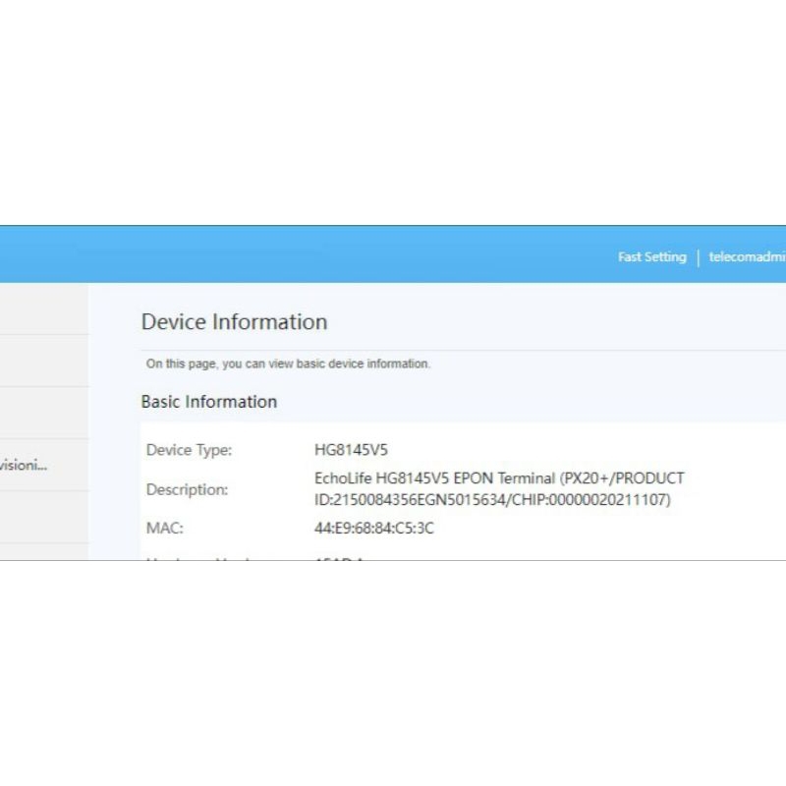Click the Device Type label
This screenshot has width=786, height=786.
pyautogui.click(x=189, y=450)
